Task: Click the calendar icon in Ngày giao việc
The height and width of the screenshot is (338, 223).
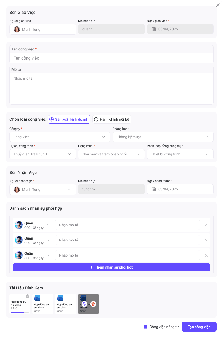Action: (x=154, y=29)
